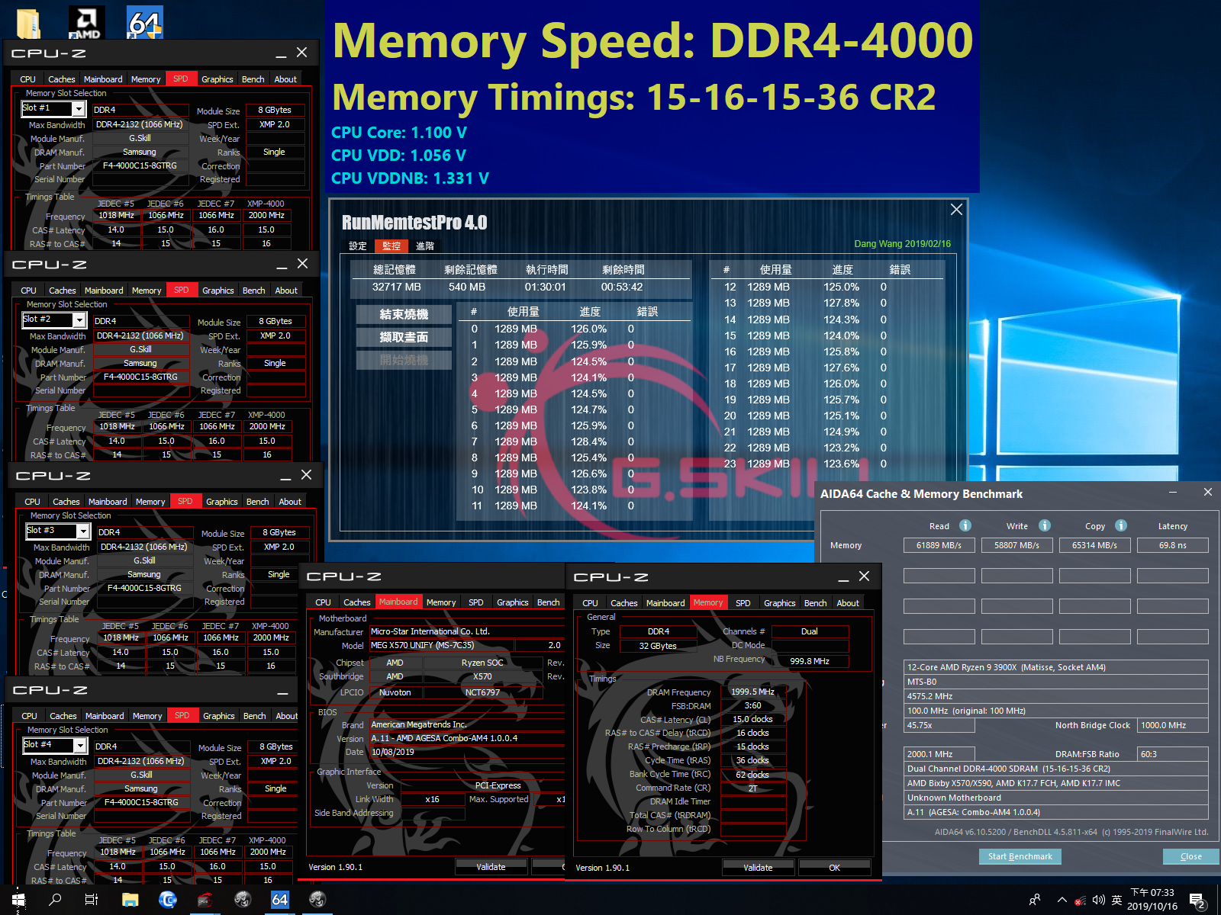Click Start Benchmark in AIDA64
This screenshot has height=915, width=1221.
coord(1020,856)
